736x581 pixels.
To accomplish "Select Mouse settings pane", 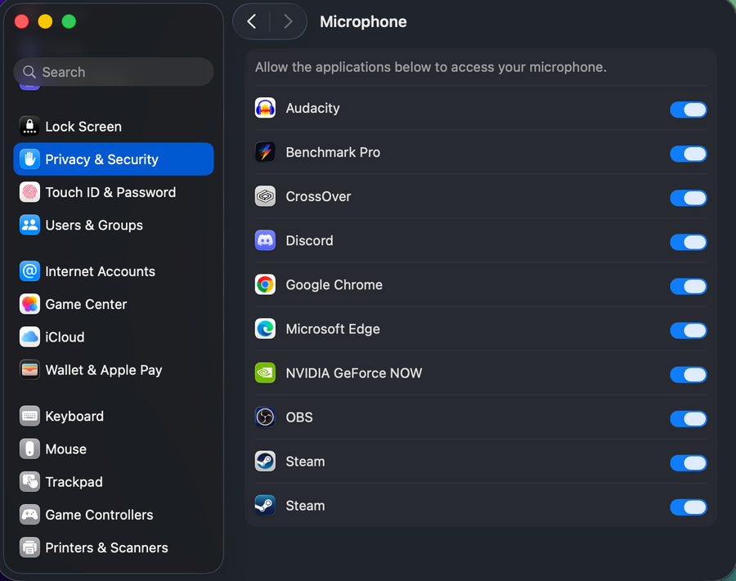I will (x=114, y=449).
